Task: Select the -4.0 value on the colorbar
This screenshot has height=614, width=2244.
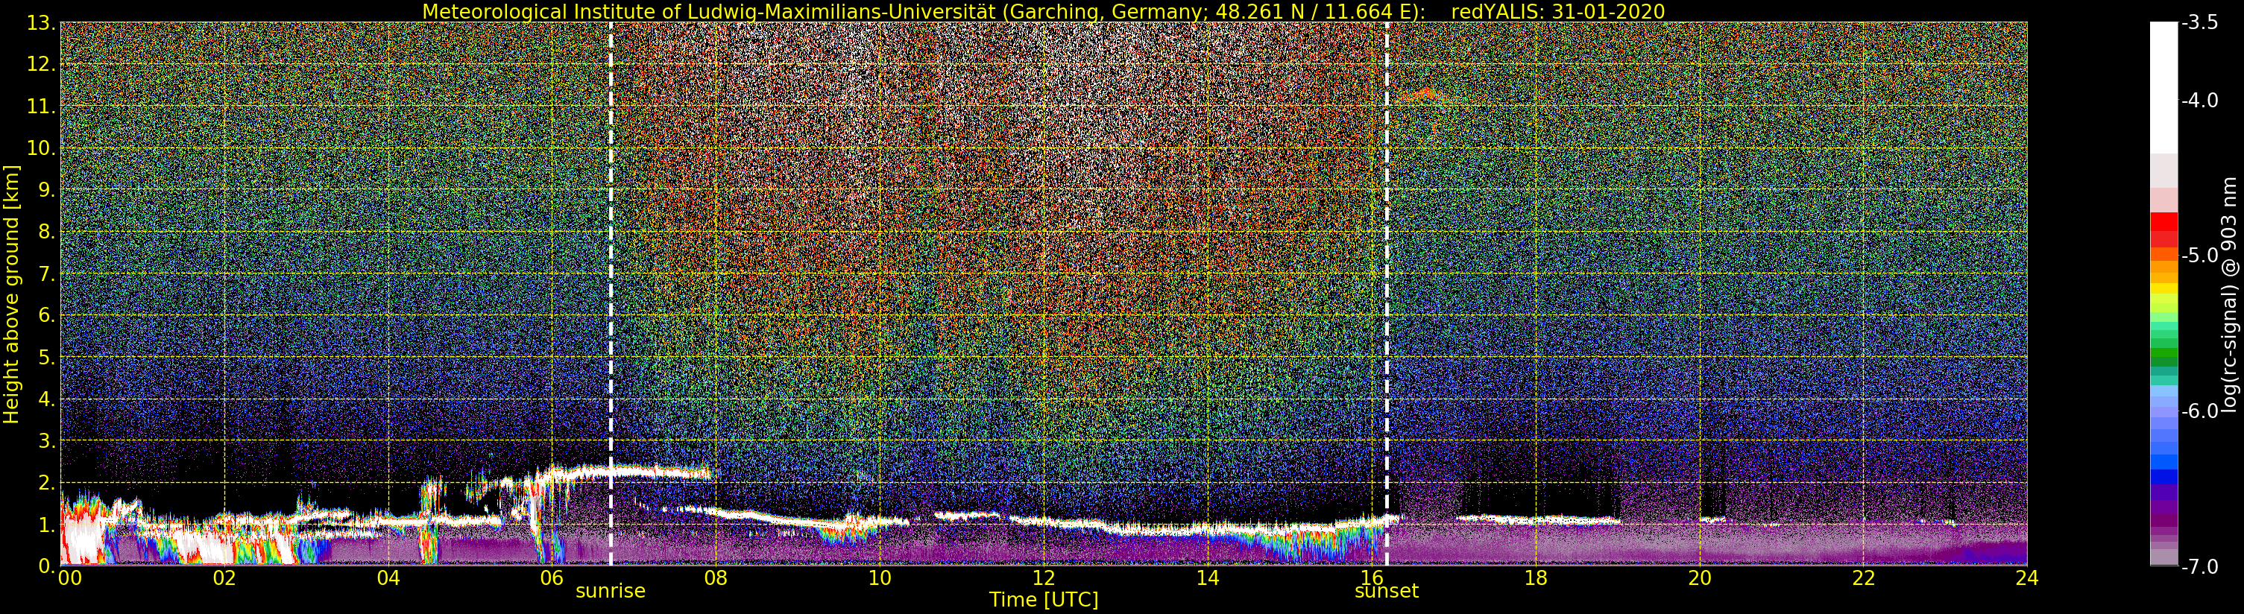Action: (x=2199, y=101)
